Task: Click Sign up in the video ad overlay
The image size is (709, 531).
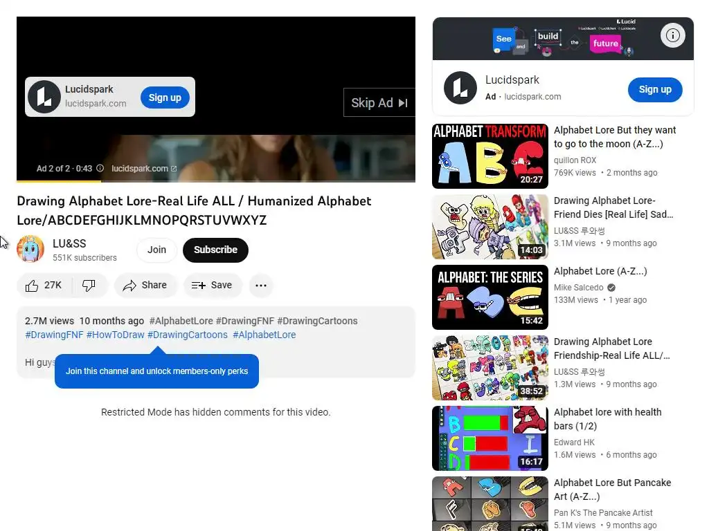Action: point(165,97)
